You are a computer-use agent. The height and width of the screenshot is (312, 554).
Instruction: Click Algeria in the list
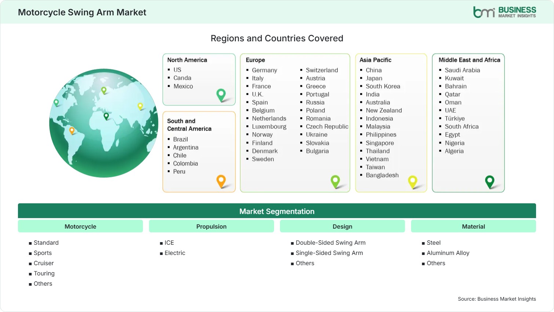click(454, 151)
